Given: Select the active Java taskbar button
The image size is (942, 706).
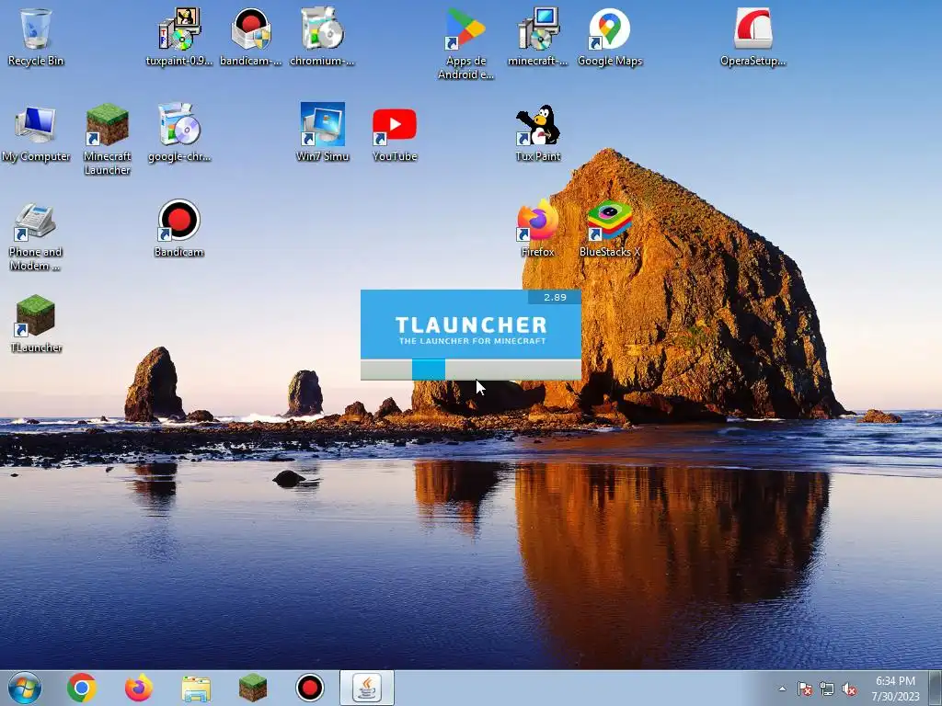Looking at the screenshot, I should click(x=367, y=688).
